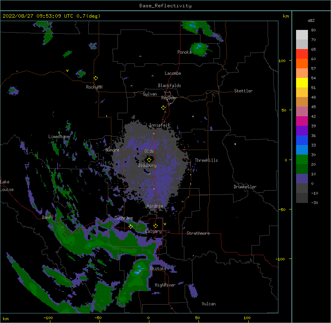Click the Ponoka town label
Screen dimensions: 331x323
tap(184, 52)
